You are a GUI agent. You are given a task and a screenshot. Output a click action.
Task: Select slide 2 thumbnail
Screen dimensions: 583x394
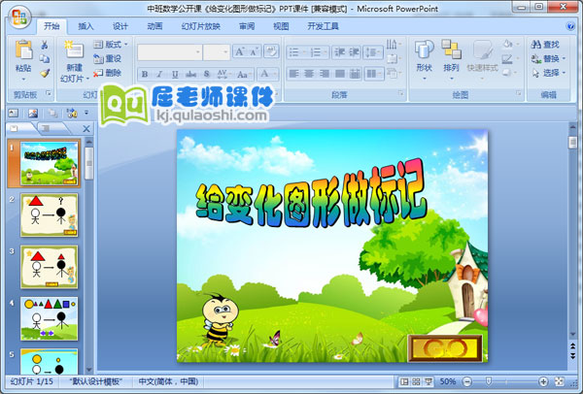[50, 215]
